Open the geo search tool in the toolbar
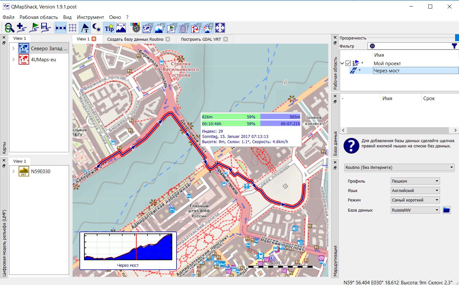 (x=9, y=28)
